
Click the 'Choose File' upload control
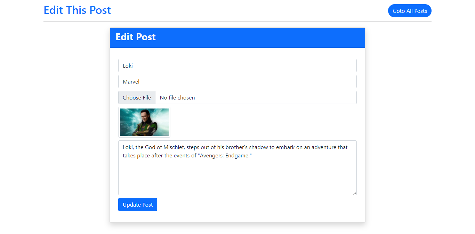(137, 97)
